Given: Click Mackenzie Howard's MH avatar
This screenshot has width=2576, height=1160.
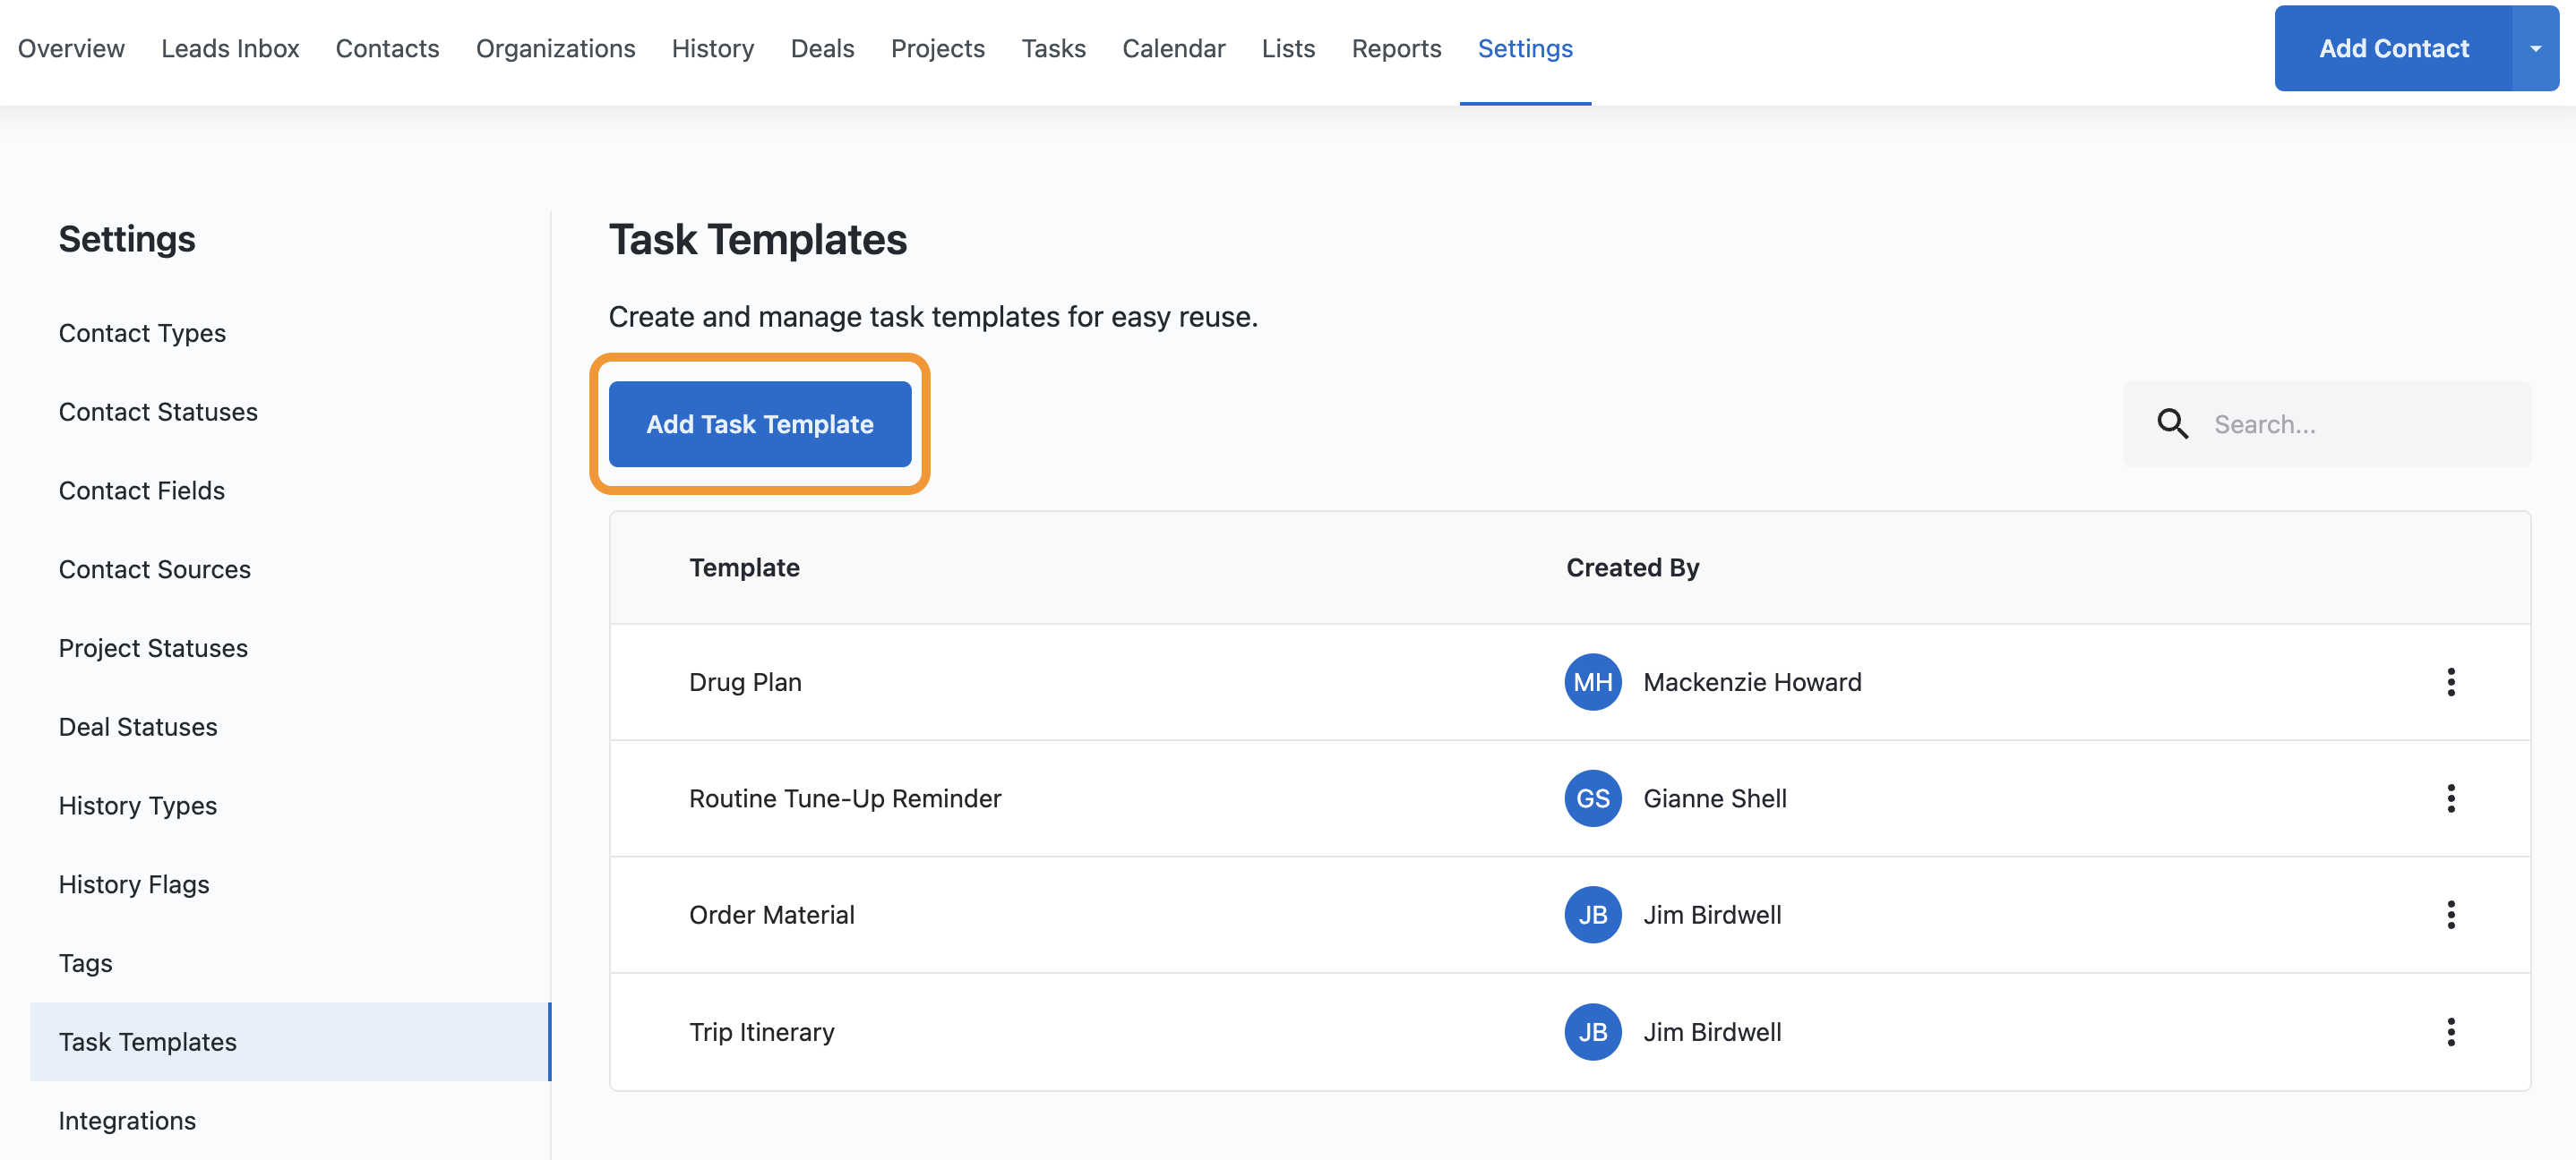Looking at the screenshot, I should (x=1592, y=682).
